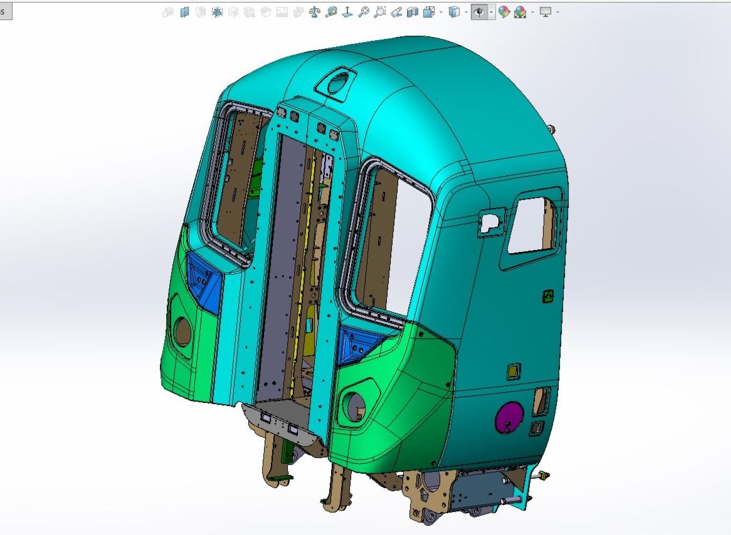
Task: Expand the Apply Scene dropdown arrow
Action: click(532, 12)
